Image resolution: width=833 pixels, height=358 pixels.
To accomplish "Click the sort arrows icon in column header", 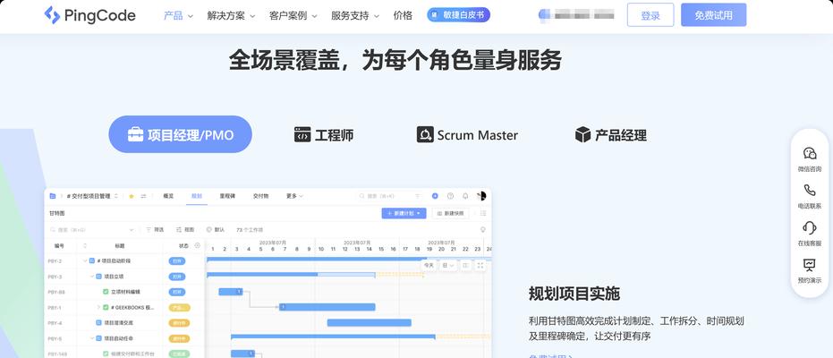I will 85,245.
